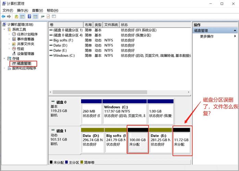This screenshot has height=171, width=239.
Task: Sort by the 布局 column header
Action: [88, 25]
